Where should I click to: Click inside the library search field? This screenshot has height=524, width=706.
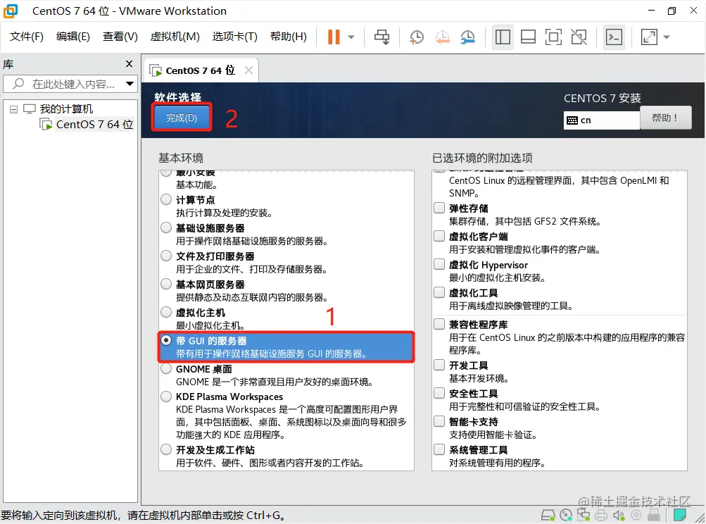pyautogui.click(x=67, y=84)
